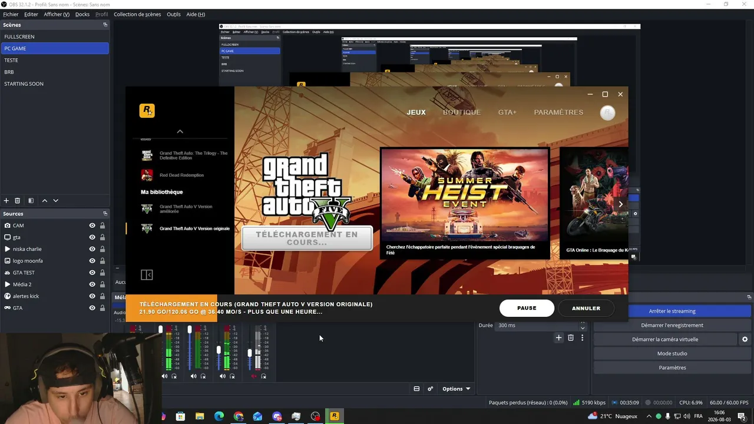The height and width of the screenshot is (424, 754).
Task: Toggle the lock on the GTA source
Action: point(102,308)
